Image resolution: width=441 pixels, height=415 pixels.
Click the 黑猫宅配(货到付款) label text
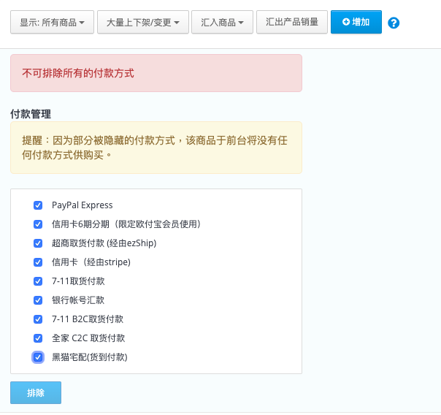[x=89, y=357]
